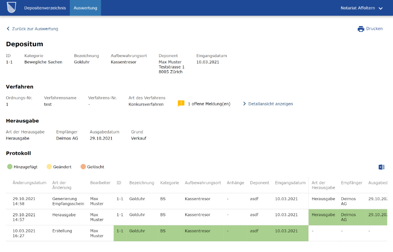Click the yellow Geändert legend swatch

click(49, 167)
